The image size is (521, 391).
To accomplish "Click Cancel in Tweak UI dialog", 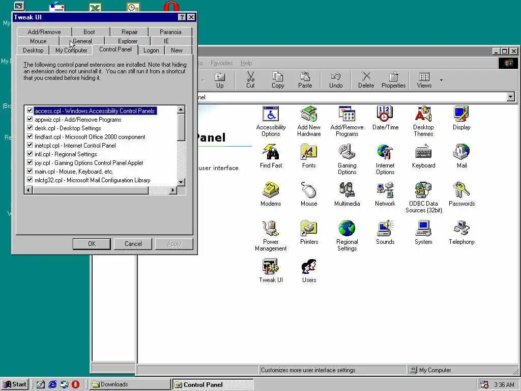I will point(133,244).
